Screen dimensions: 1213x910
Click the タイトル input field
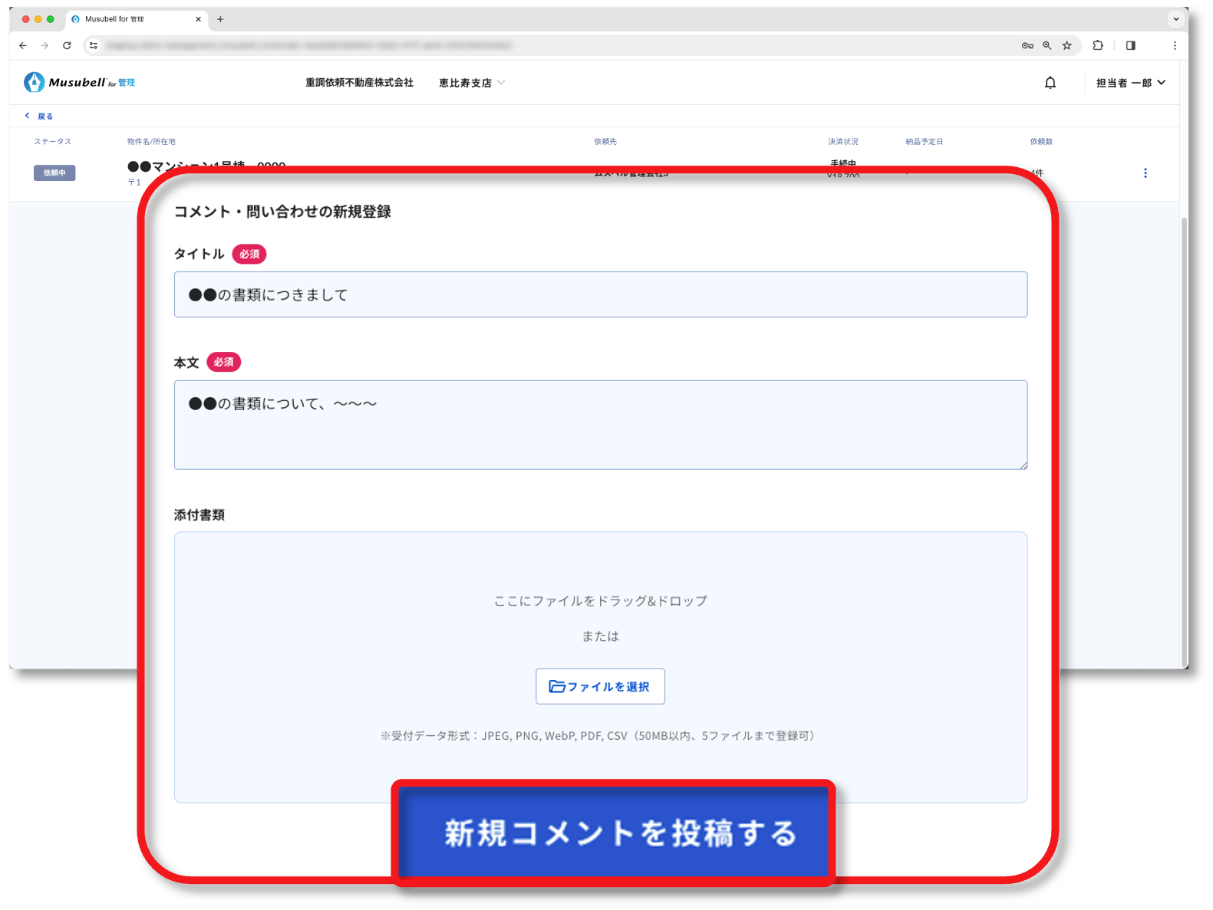point(600,294)
